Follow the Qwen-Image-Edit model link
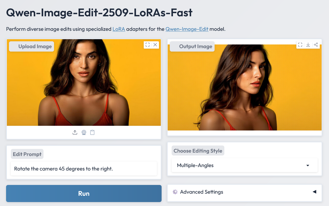This screenshot has width=329, height=206. [x=187, y=29]
